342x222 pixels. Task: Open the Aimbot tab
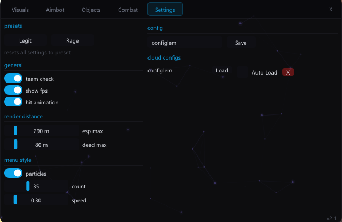[55, 10]
